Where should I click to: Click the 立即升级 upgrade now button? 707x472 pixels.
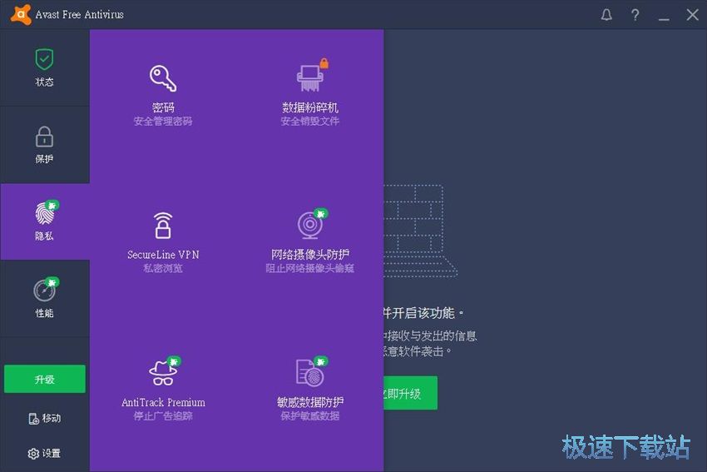point(410,393)
